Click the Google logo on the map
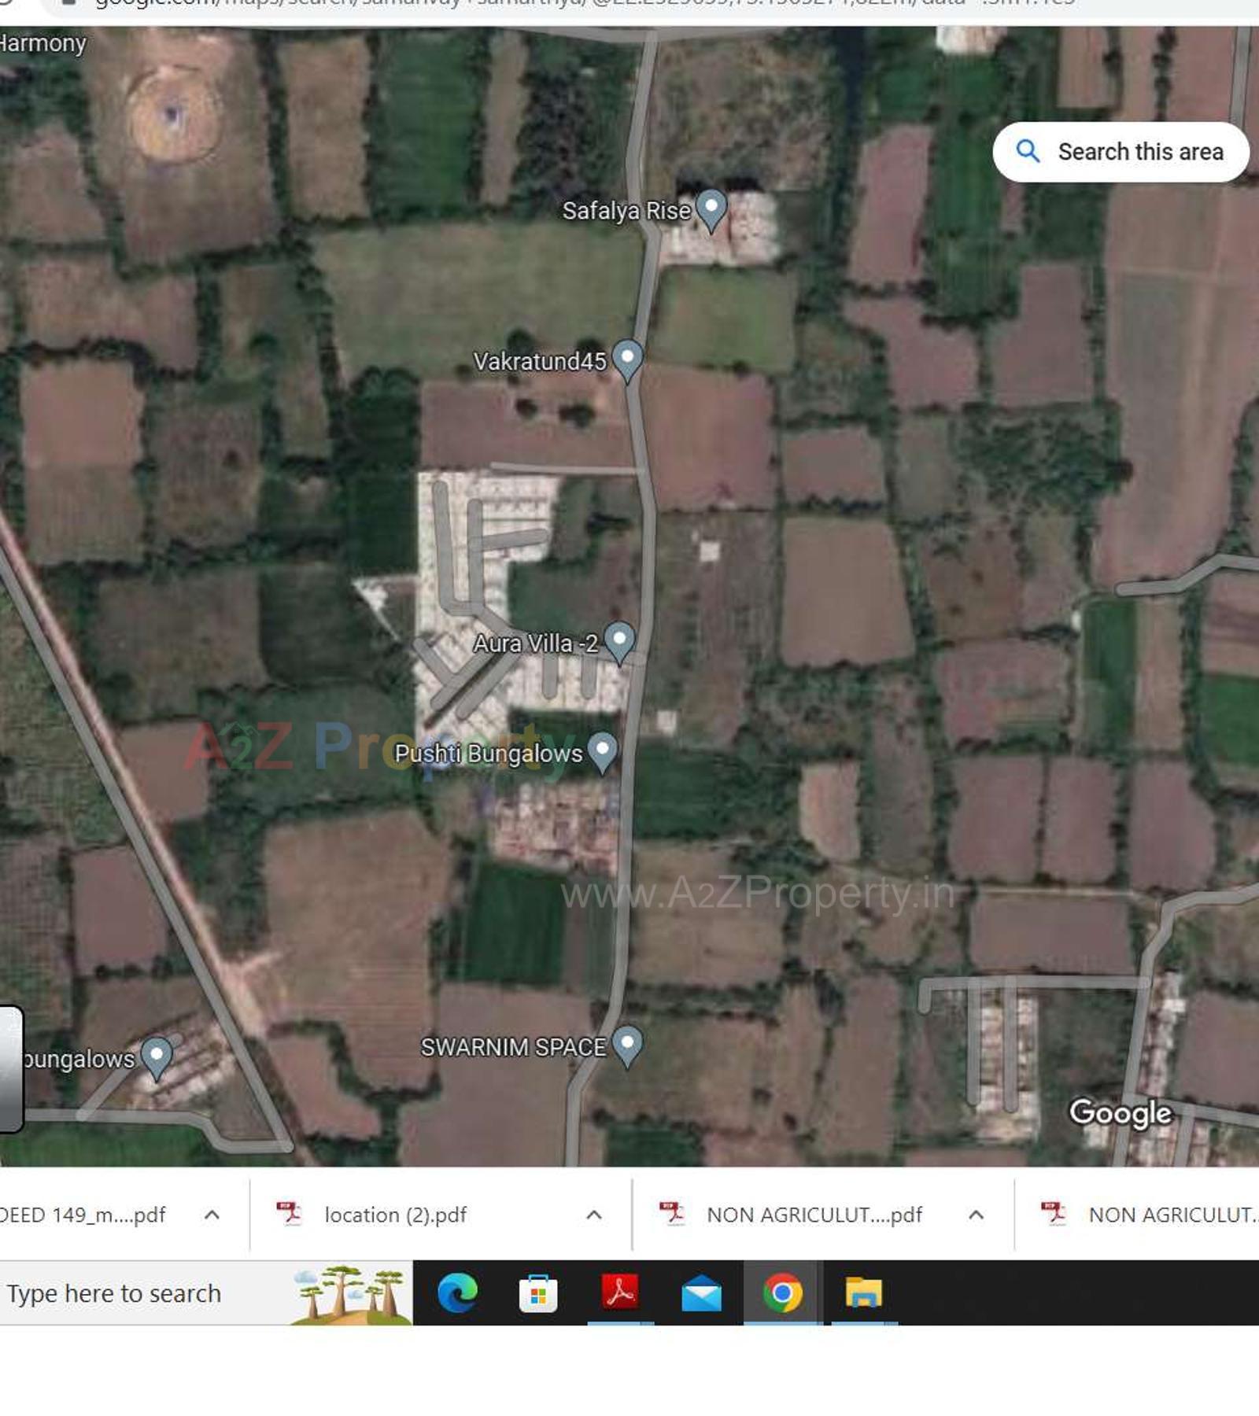This screenshot has height=1416, width=1259. point(1121,1112)
